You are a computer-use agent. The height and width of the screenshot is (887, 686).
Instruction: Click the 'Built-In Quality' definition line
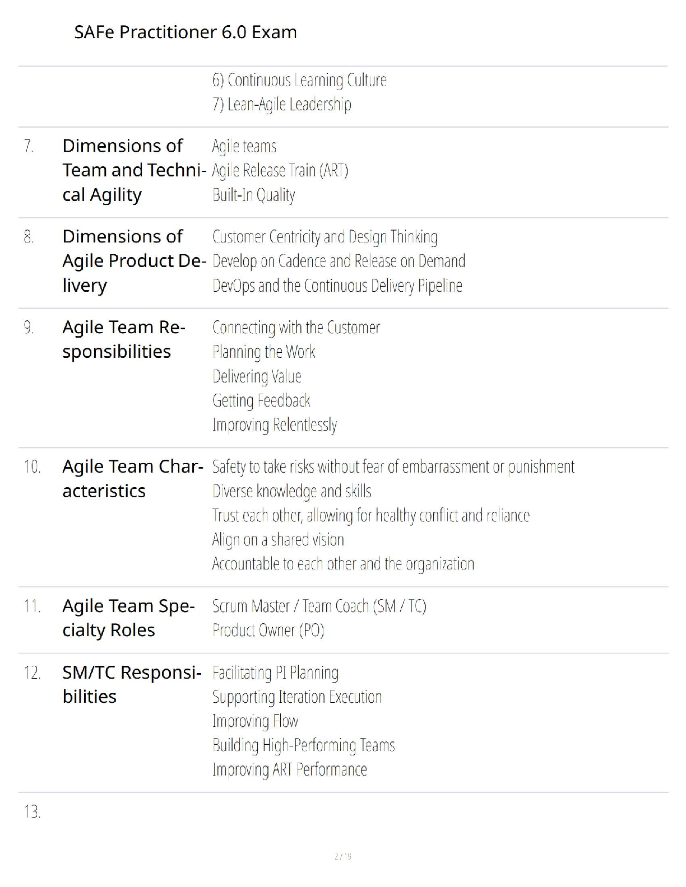tap(253, 195)
